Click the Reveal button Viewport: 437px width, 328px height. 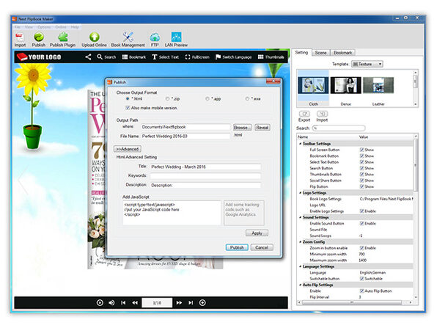point(262,128)
